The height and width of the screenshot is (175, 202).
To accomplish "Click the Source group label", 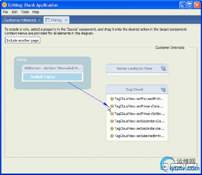I will click(21, 60).
